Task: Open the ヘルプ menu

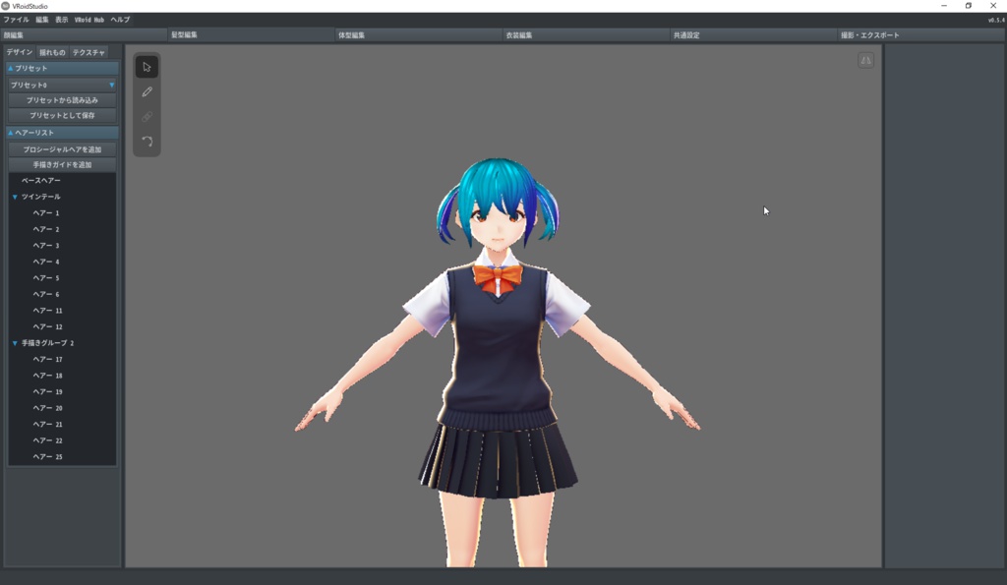Action: 121,19
